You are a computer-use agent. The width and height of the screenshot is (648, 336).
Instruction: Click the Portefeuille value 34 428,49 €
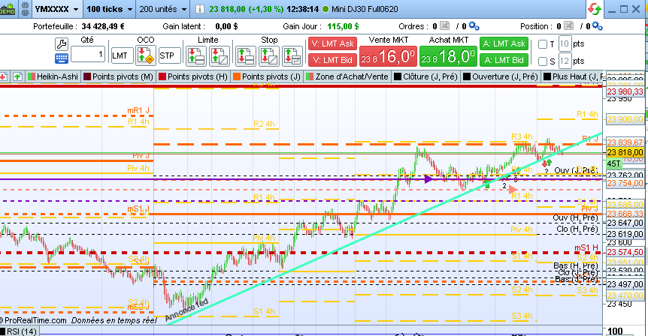tap(103, 26)
